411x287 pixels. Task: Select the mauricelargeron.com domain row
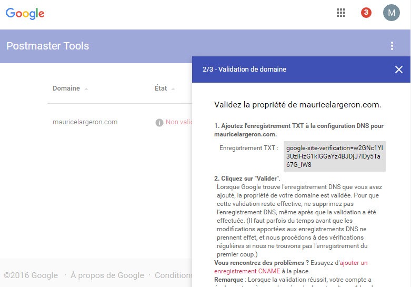pyautogui.click(x=85, y=122)
